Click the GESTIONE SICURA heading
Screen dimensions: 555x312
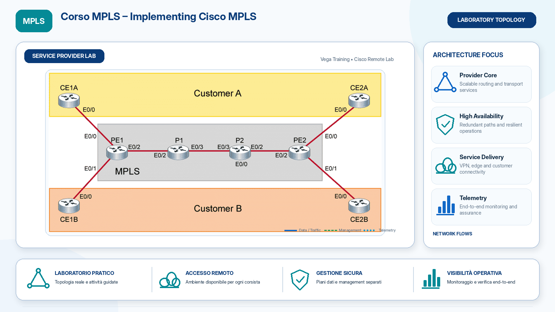tap(339, 273)
